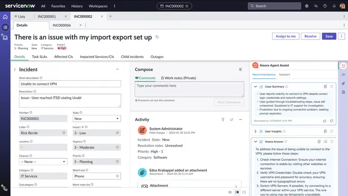Switch to the Assistant tab
This screenshot has width=348, height=196.
(285, 74)
